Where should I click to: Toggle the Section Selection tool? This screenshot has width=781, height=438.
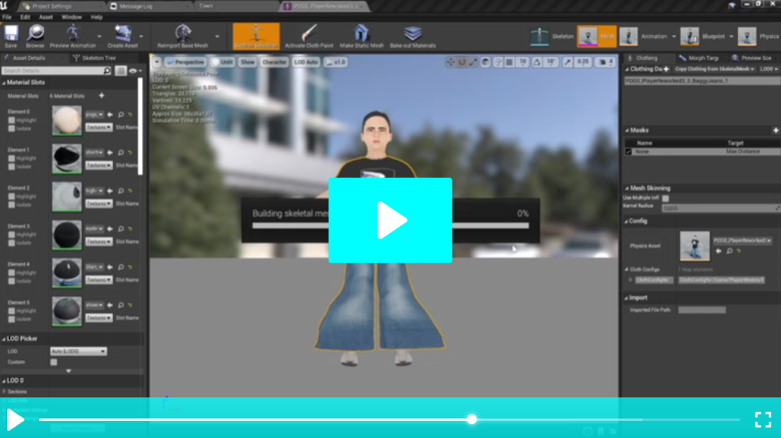(255, 36)
